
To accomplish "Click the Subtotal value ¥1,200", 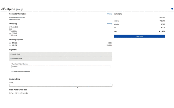I will pos(163,21).
